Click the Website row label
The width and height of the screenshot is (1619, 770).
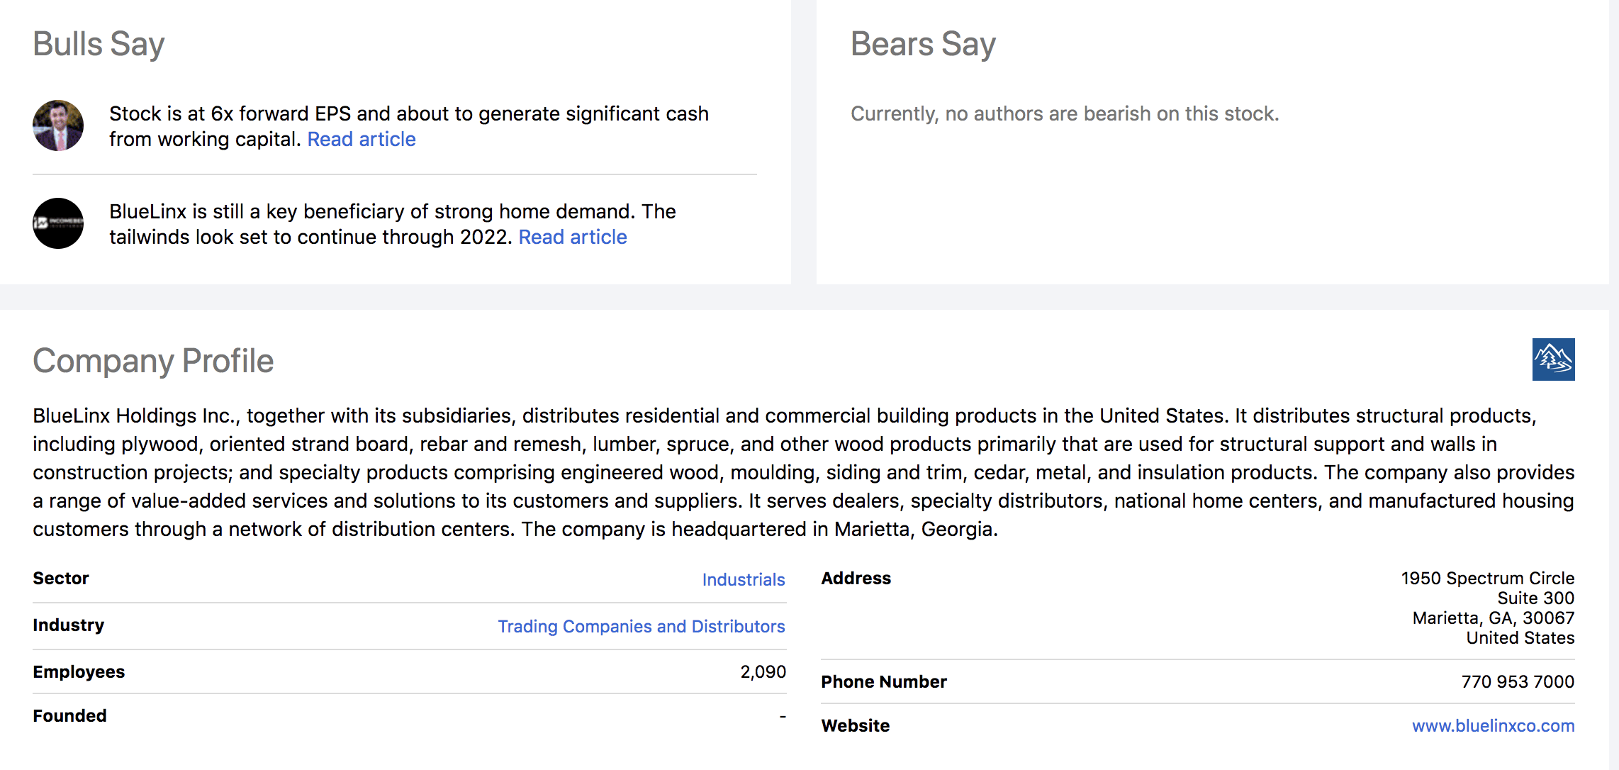[x=855, y=725]
